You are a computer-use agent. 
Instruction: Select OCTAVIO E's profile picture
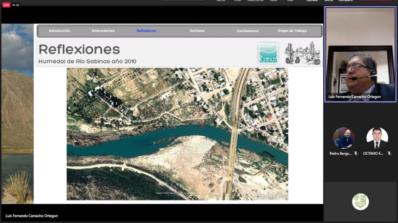pyautogui.click(x=377, y=138)
